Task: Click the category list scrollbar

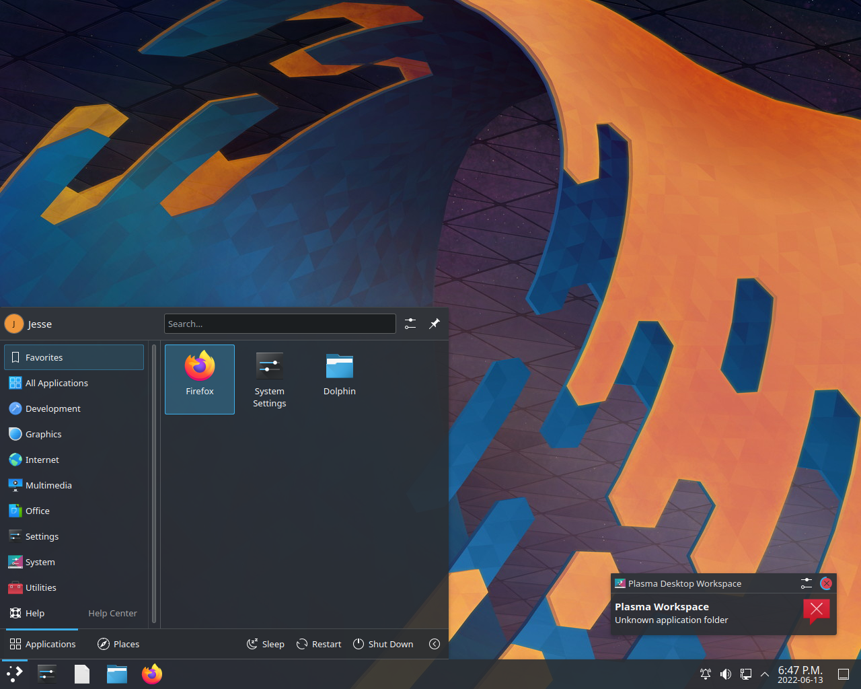Action: click(x=154, y=484)
